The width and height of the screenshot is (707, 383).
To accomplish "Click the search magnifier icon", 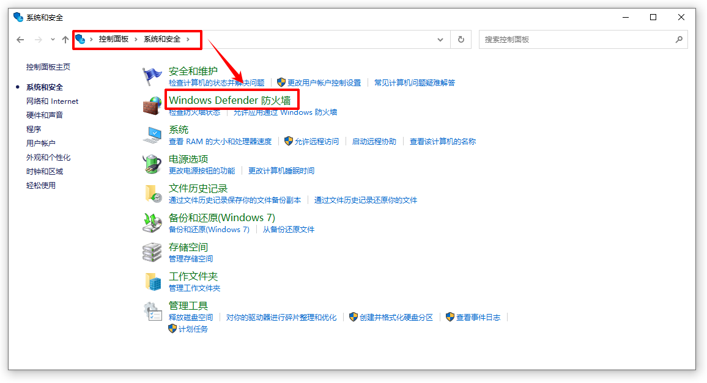I will tap(679, 40).
